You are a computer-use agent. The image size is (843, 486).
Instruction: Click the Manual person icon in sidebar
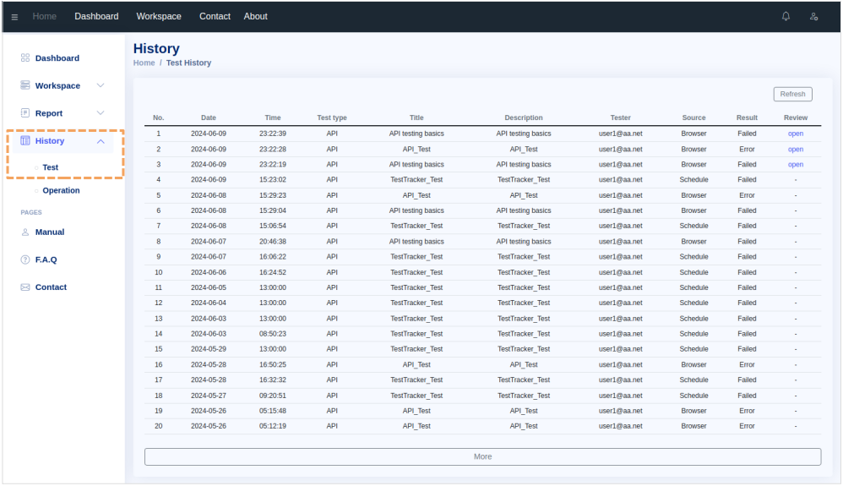25,232
